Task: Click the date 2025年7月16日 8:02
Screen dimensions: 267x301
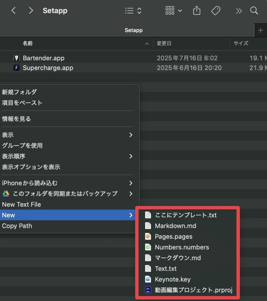Action: pos(187,58)
